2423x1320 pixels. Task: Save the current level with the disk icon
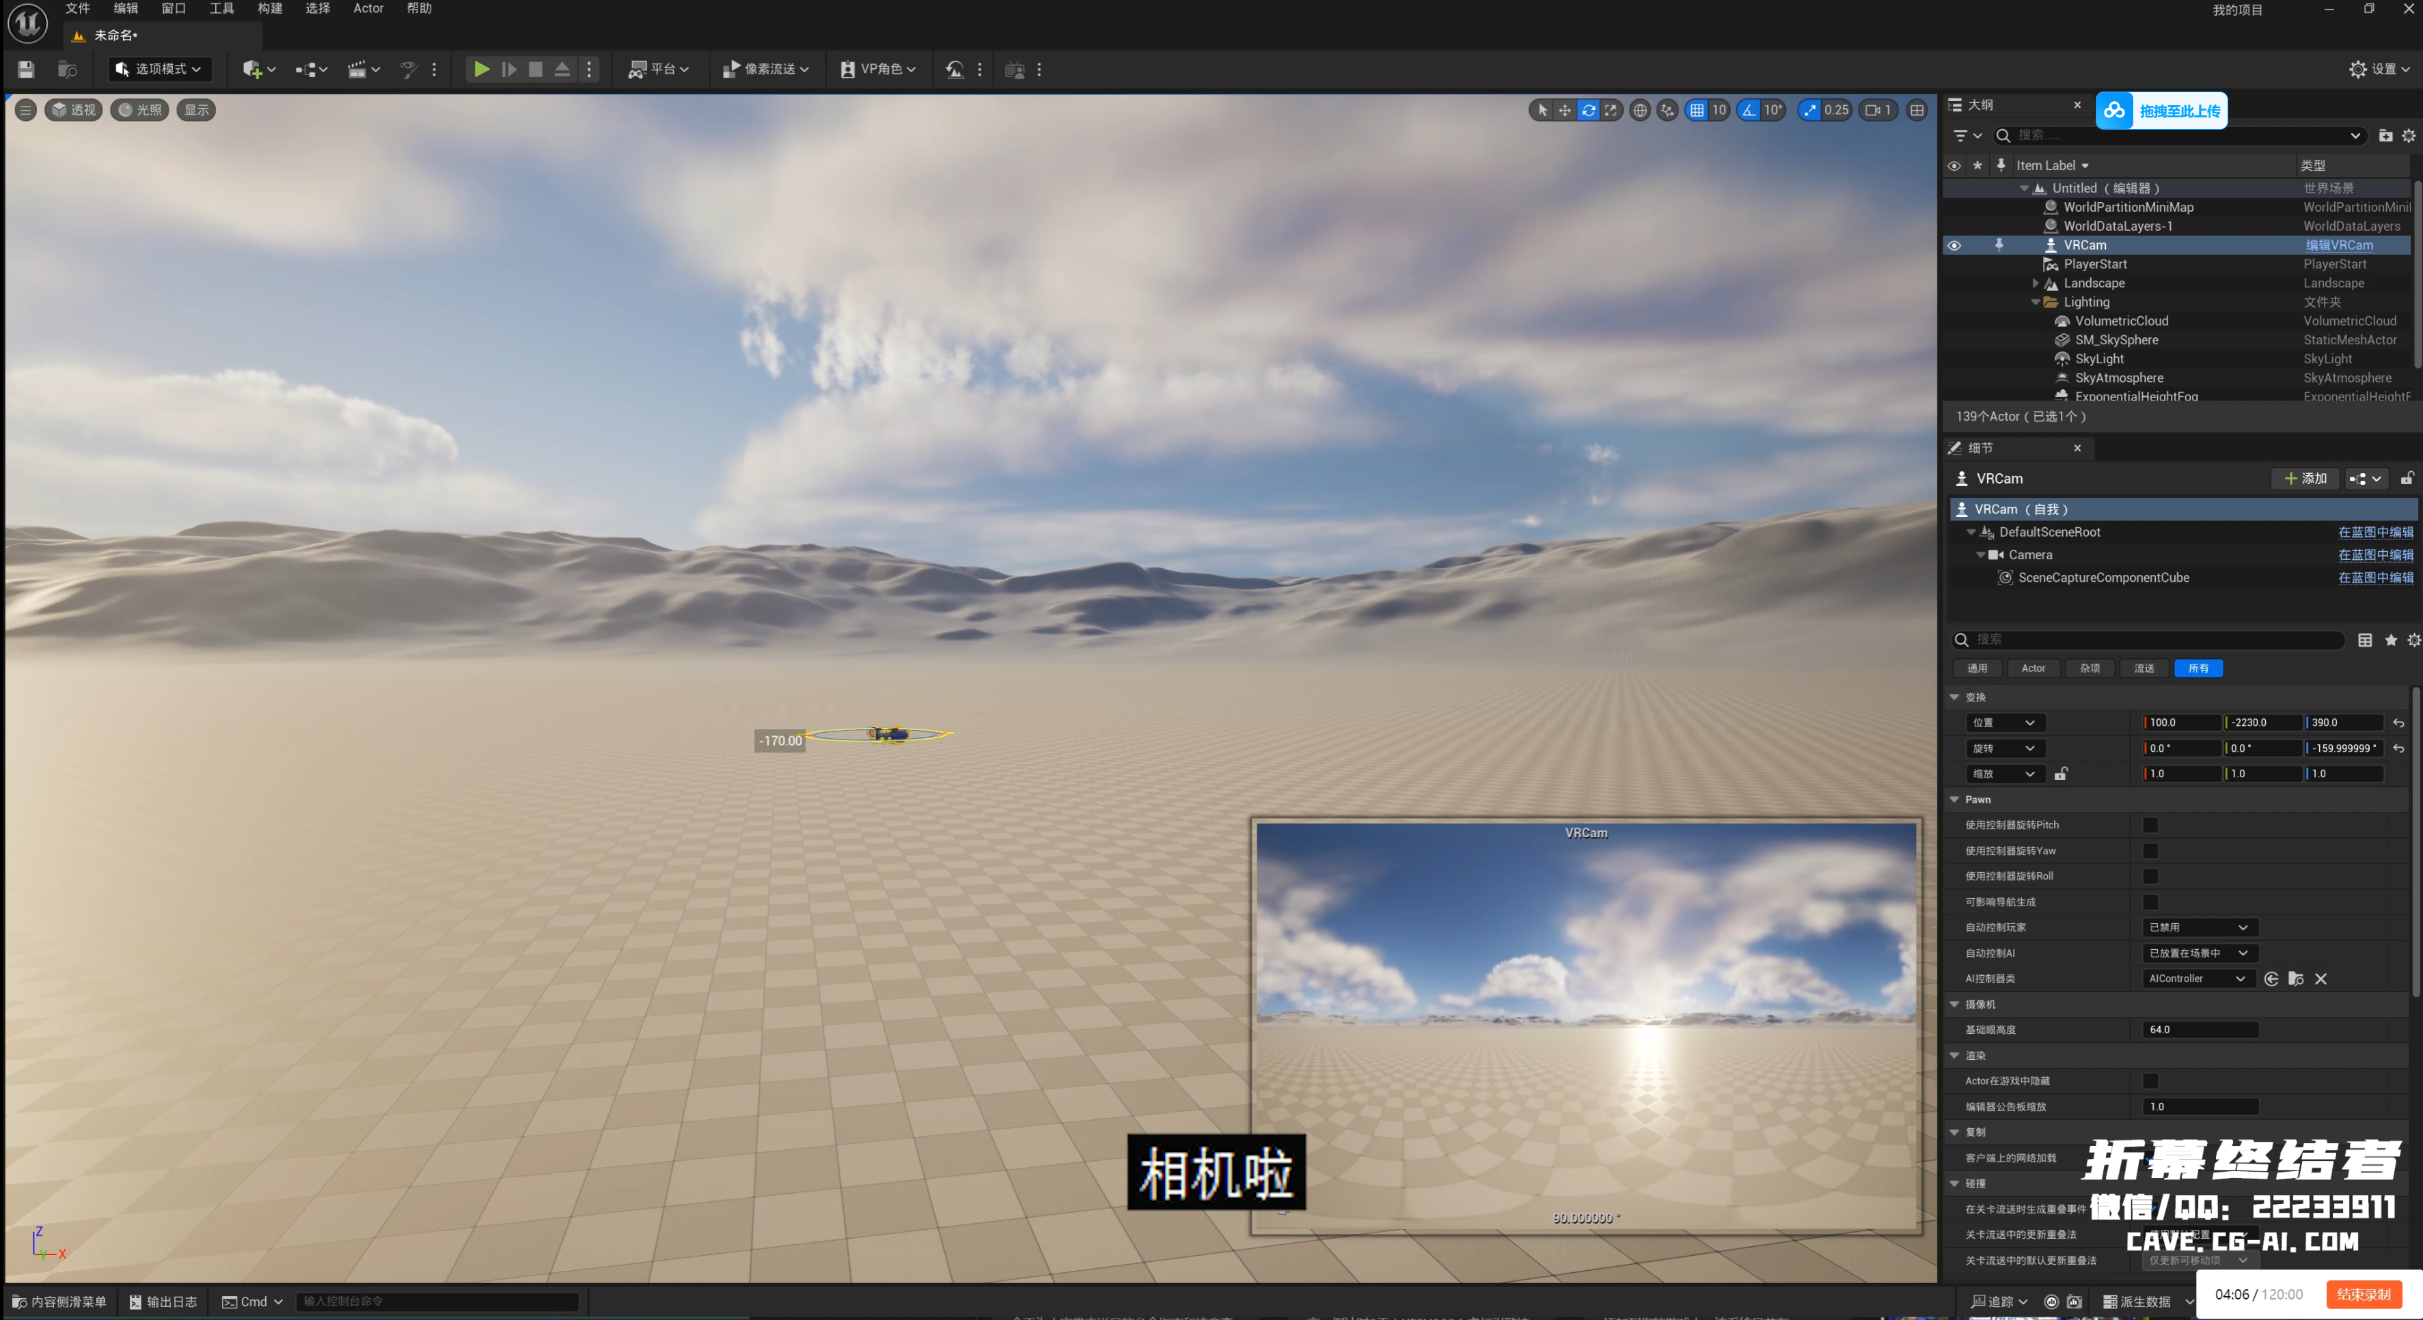pyautogui.click(x=27, y=69)
